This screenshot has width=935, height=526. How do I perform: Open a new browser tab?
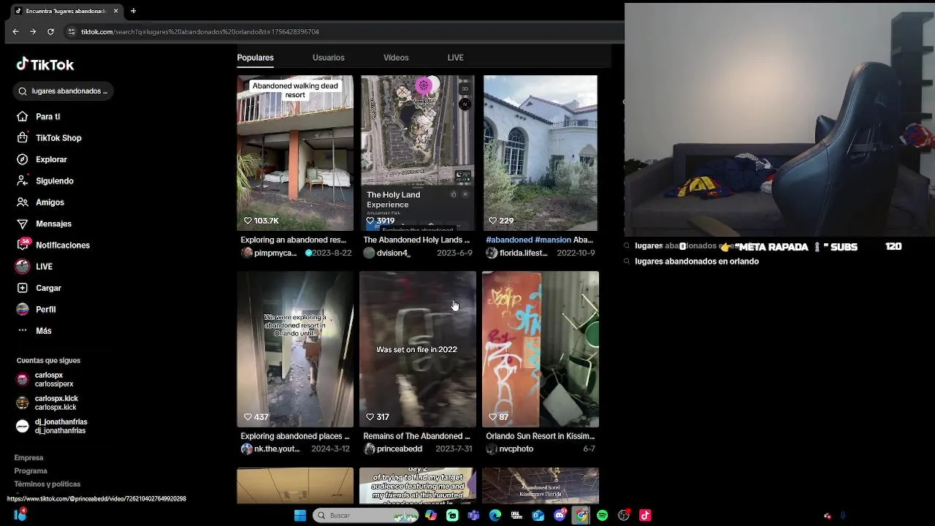133,11
